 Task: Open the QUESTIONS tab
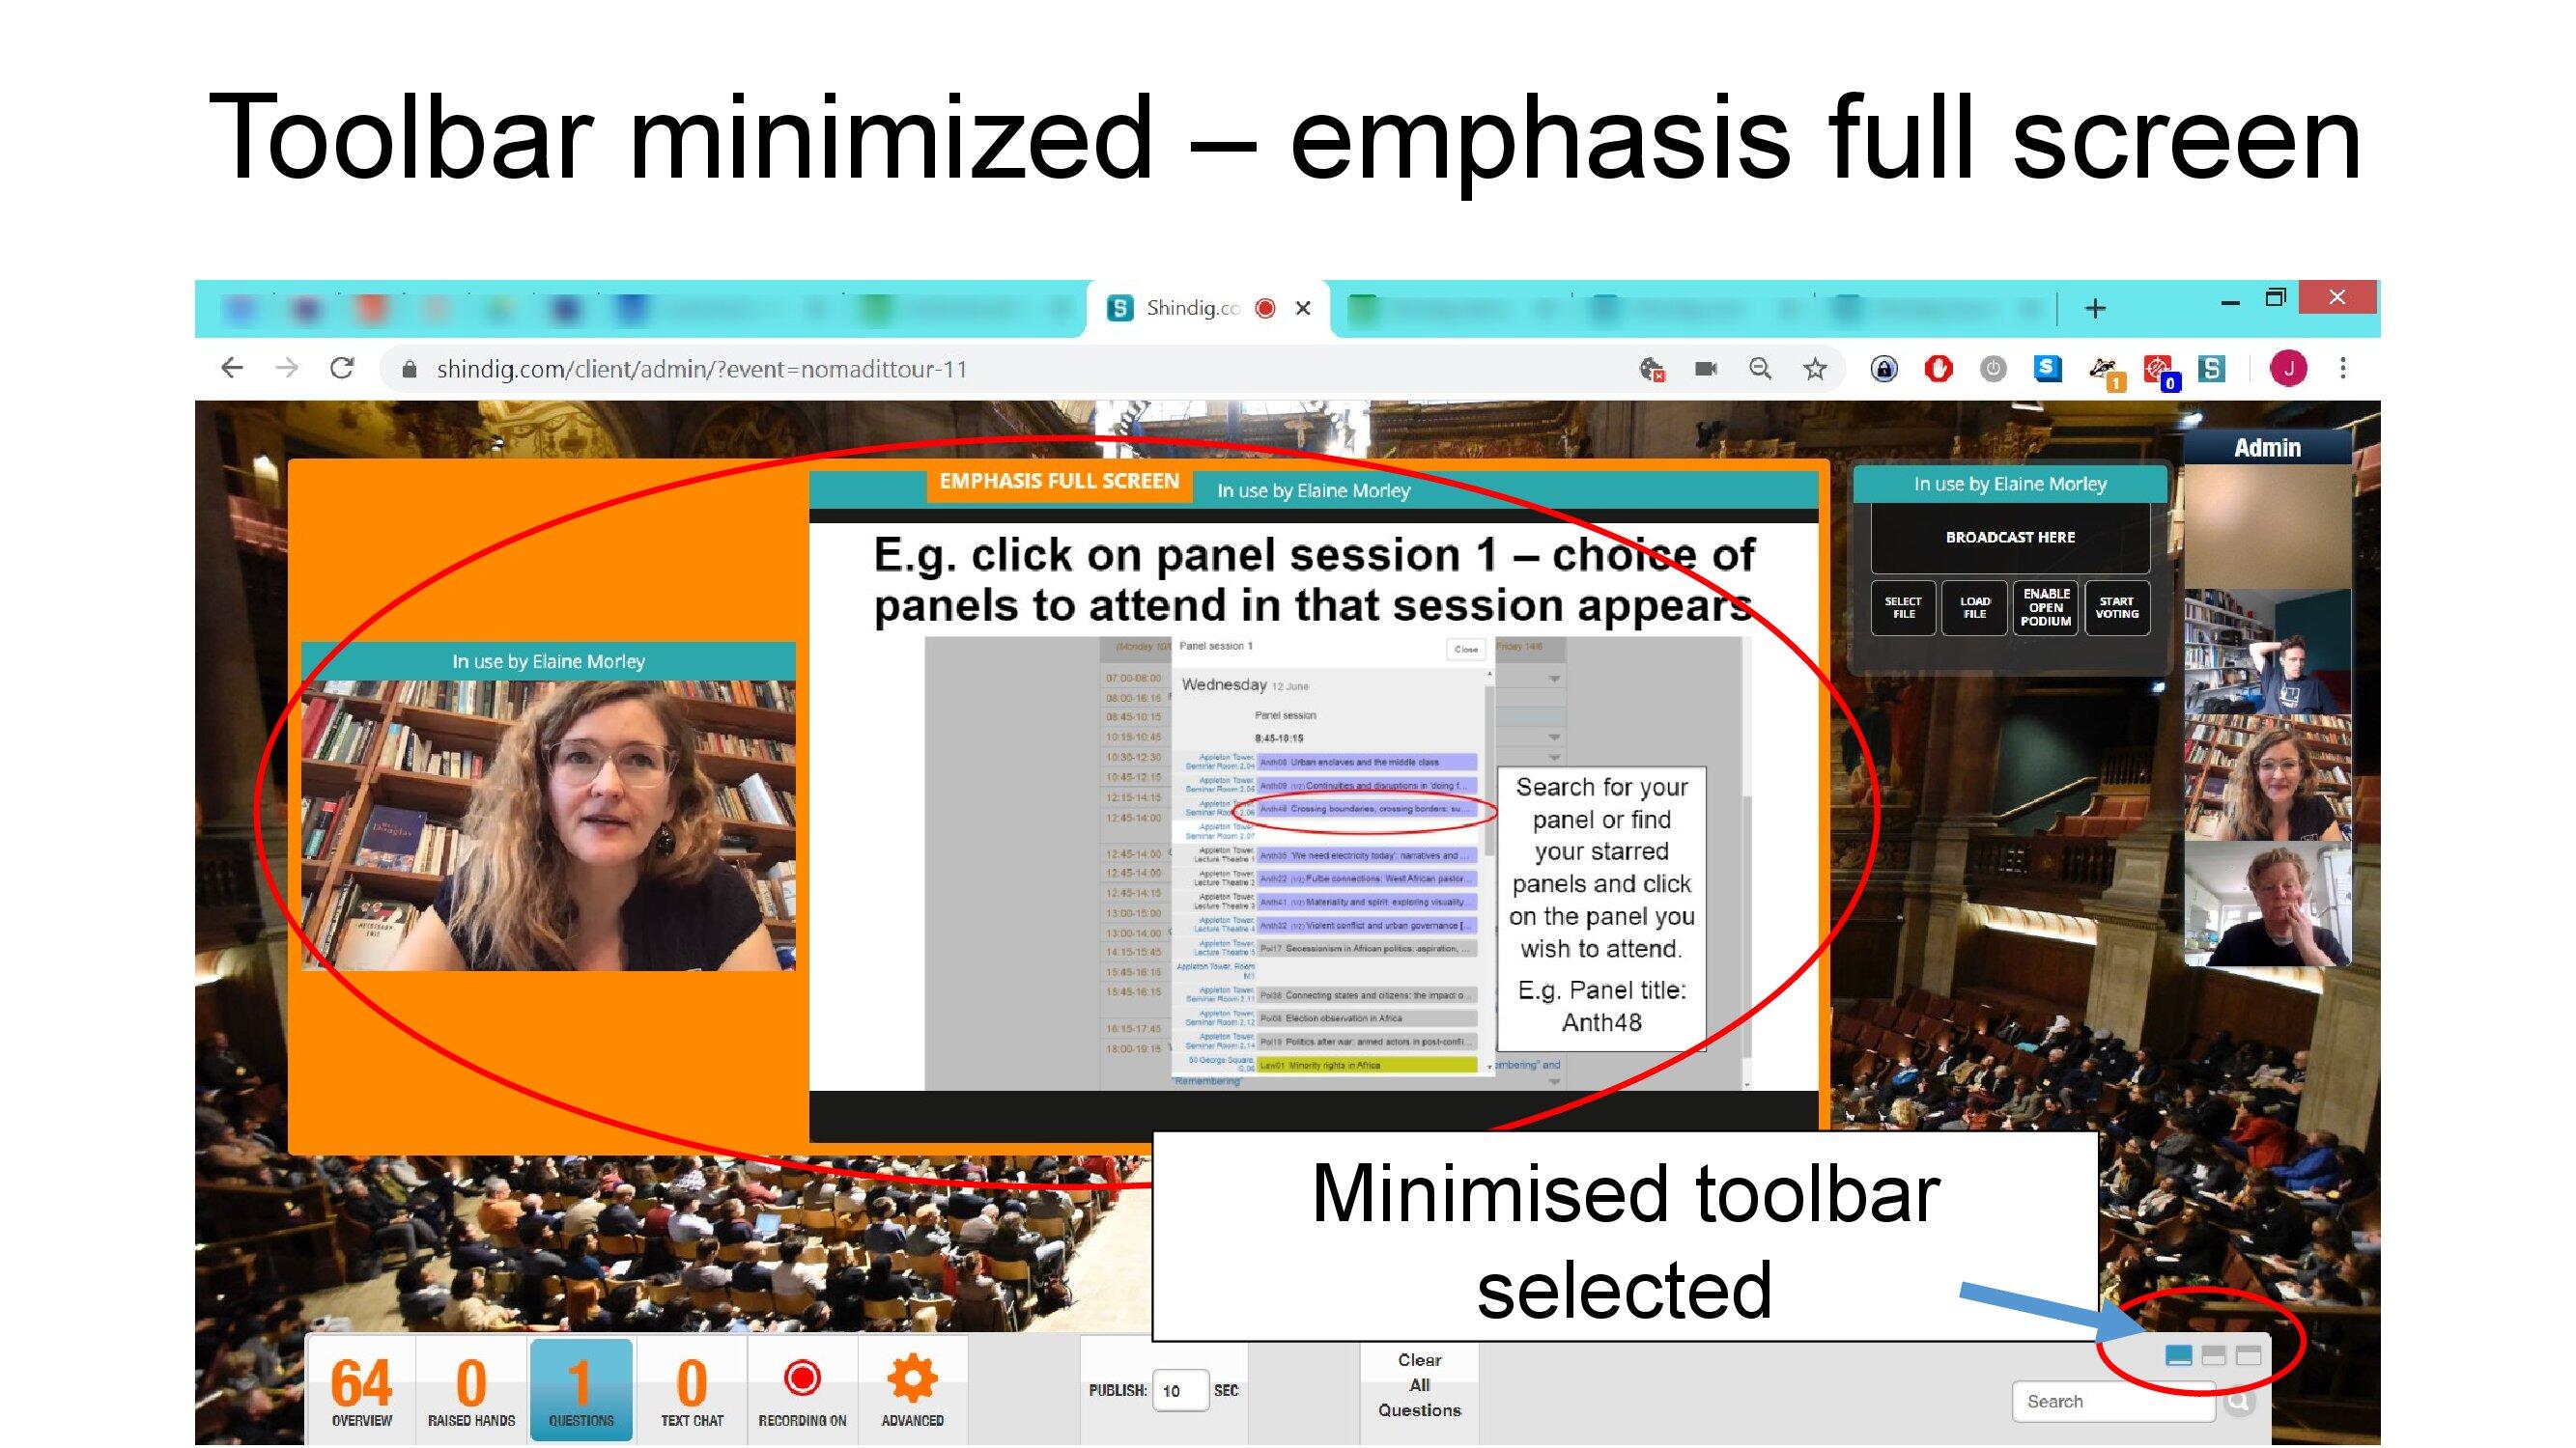(x=581, y=1389)
